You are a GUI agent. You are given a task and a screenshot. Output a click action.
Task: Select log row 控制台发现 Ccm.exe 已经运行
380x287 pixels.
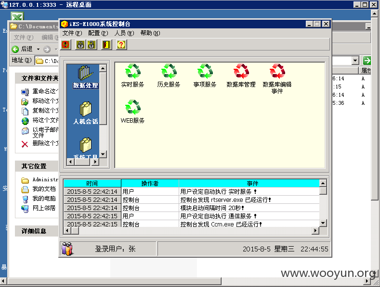click(192, 224)
